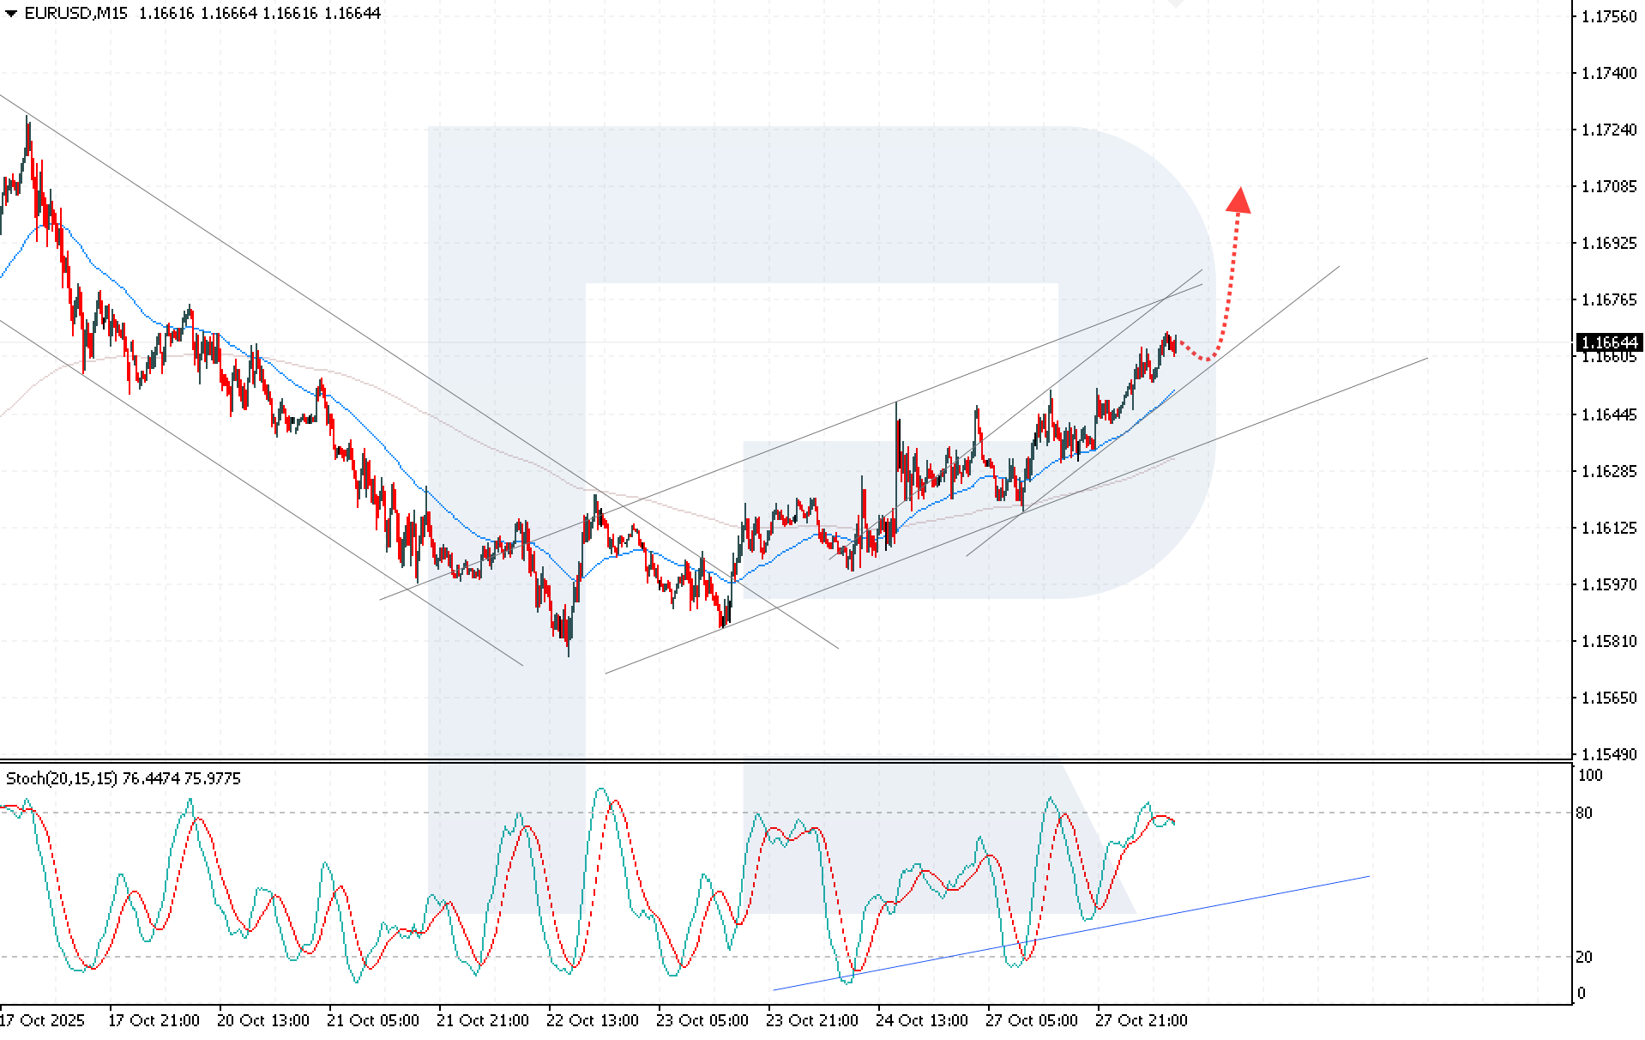This screenshot has width=1645, height=1040.
Task: Click the Stochastic signal value 75.9775
Action: click(213, 778)
